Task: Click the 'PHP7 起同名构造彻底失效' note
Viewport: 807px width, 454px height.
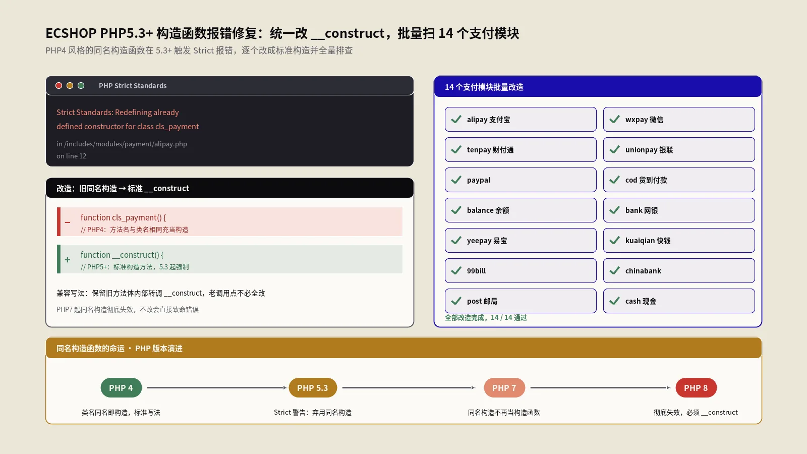Action: (128, 309)
